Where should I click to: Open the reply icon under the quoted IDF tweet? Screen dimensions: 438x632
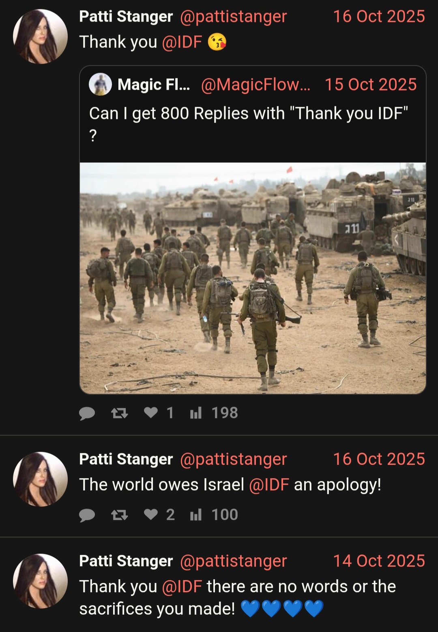tap(87, 413)
